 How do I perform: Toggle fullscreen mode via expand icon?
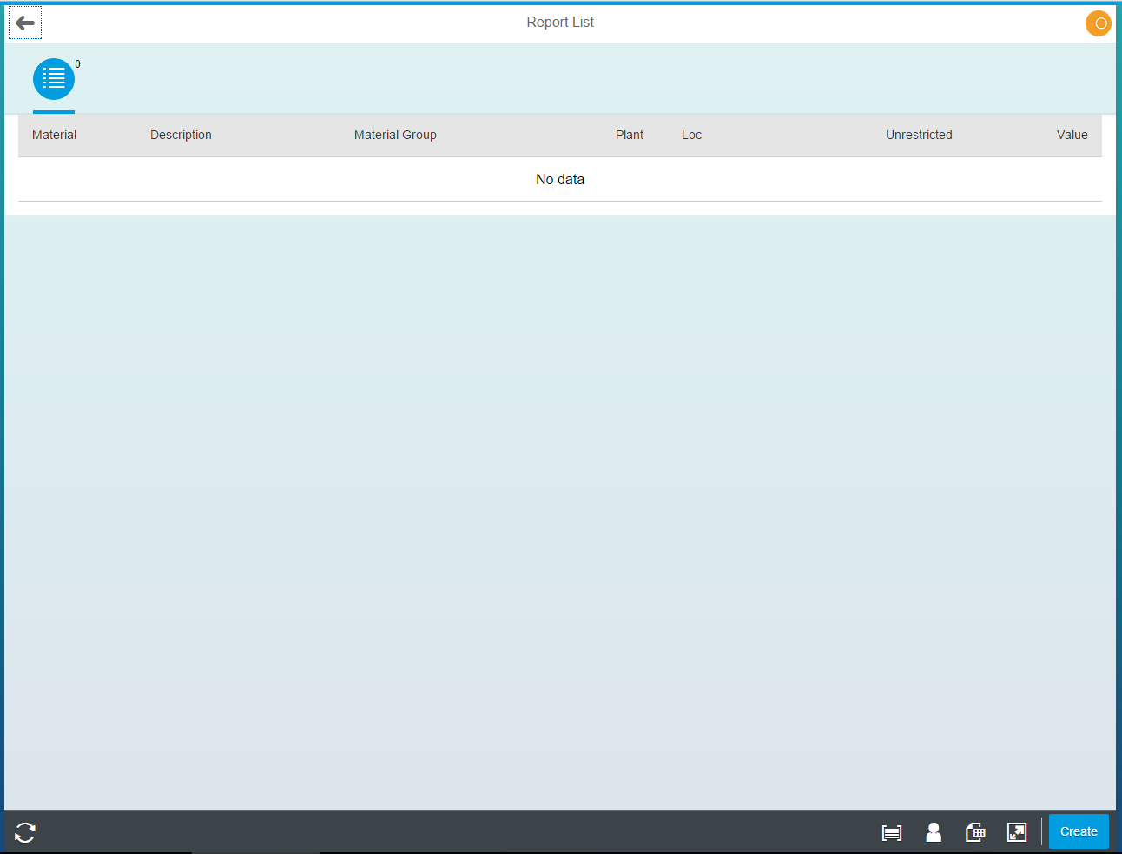coord(1016,832)
